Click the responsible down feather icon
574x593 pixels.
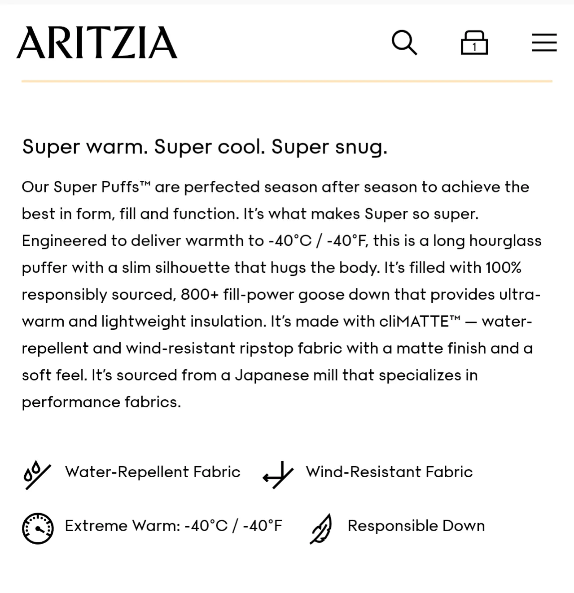321,528
